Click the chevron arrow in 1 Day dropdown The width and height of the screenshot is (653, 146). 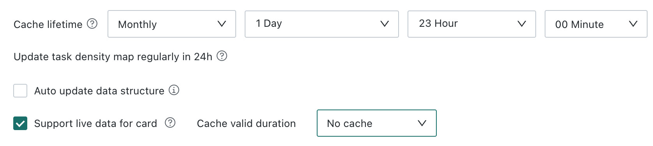coord(385,24)
